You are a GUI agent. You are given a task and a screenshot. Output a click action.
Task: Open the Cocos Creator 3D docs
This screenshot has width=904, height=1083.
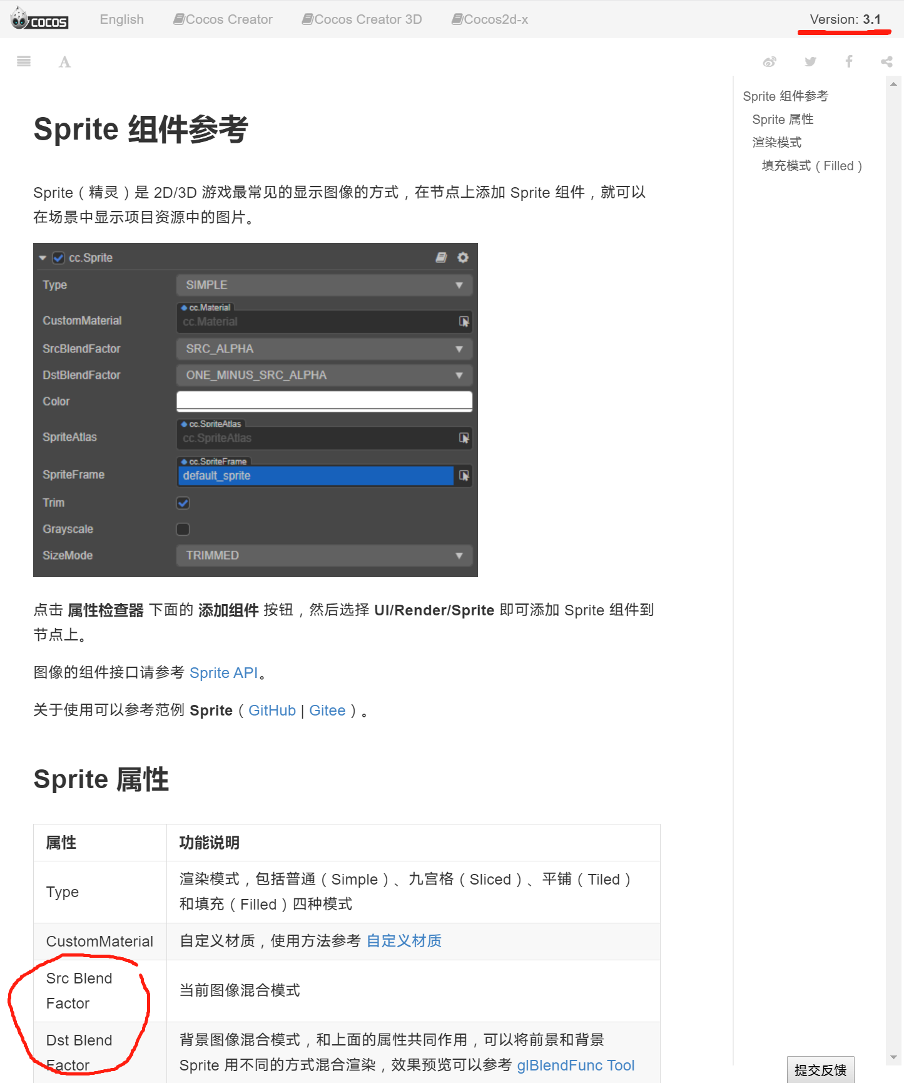pos(362,19)
